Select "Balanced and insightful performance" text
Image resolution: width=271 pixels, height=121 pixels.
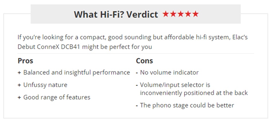pos(77,73)
